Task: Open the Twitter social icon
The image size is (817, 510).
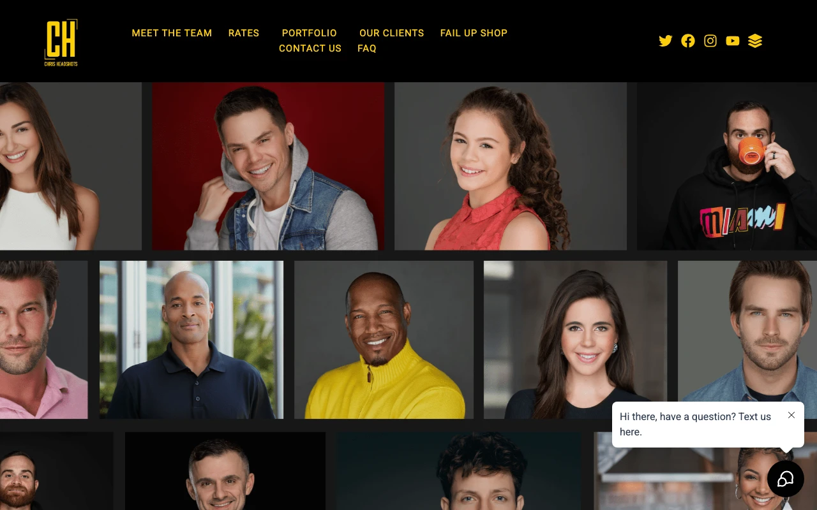Action: 665,41
